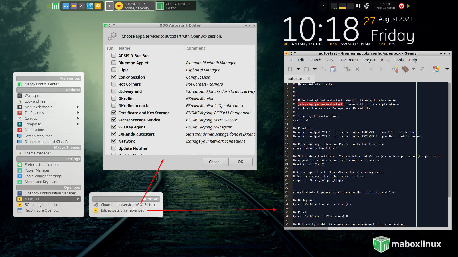The image size is (458, 257).
Task: Click the panel clock showing 10:18
Action: point(385,6)
